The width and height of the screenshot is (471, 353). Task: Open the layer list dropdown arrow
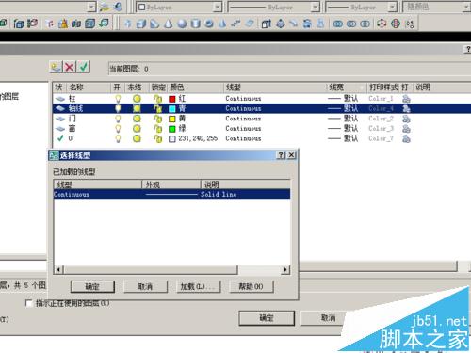tap(91, 7)
